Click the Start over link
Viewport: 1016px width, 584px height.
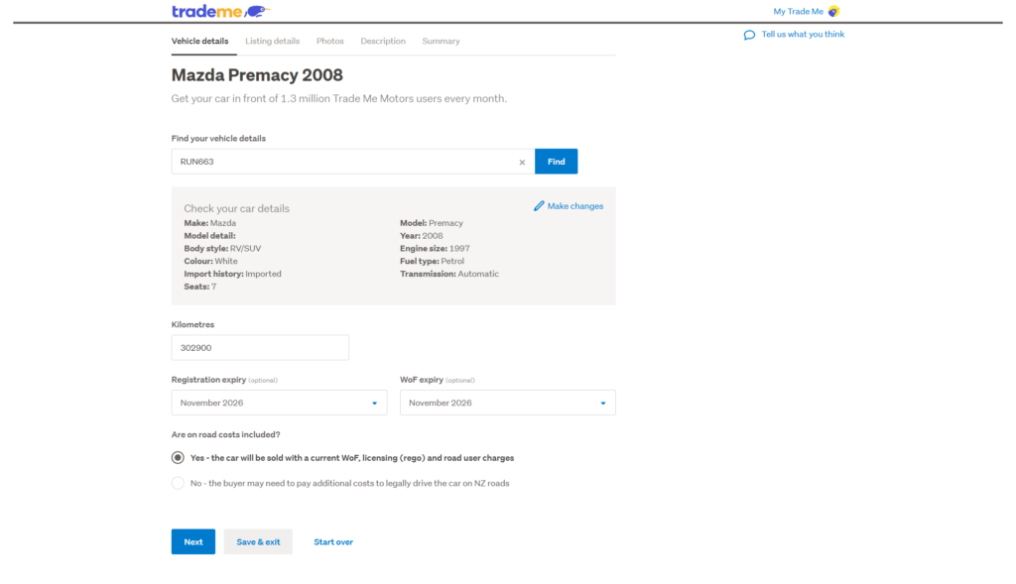pos(333,542)
